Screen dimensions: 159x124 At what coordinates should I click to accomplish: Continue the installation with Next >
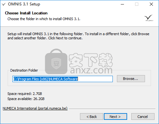[x=115, y=117]
